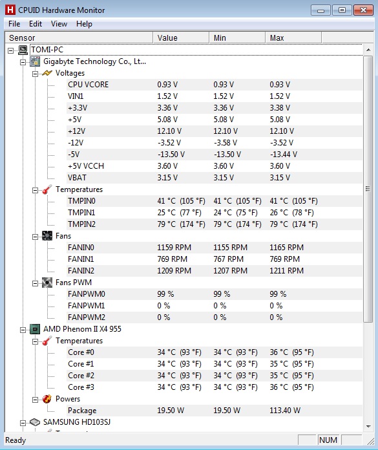Select the Core #2 row
This screenshot has height=450, width=378.
click(x=215, y=376)
